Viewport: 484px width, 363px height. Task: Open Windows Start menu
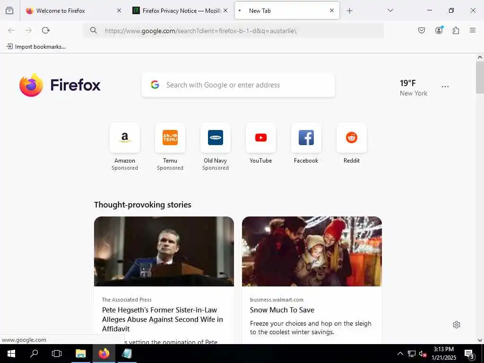click(x=11, y=354)
